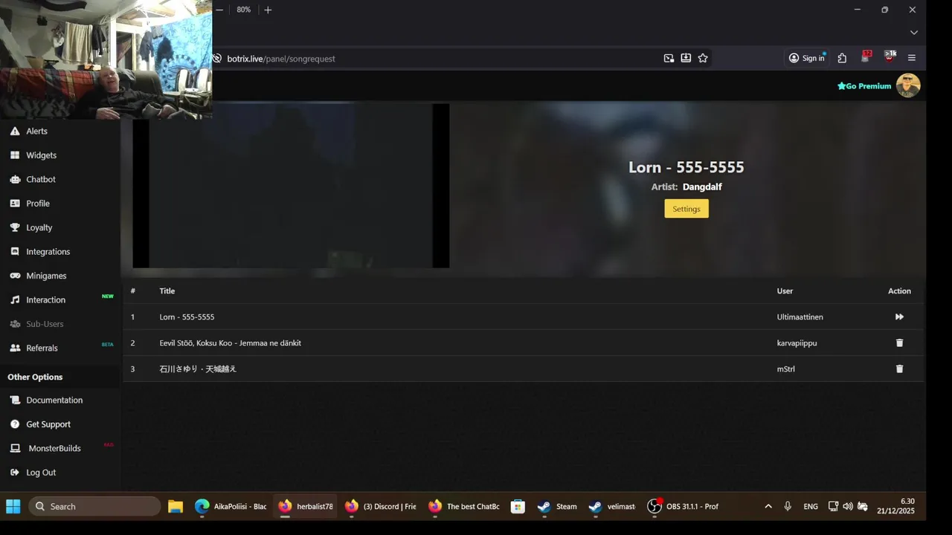Click the user Ultimaattinen
952x535 pixels.
pyautogui.click(x=800, y=317)
